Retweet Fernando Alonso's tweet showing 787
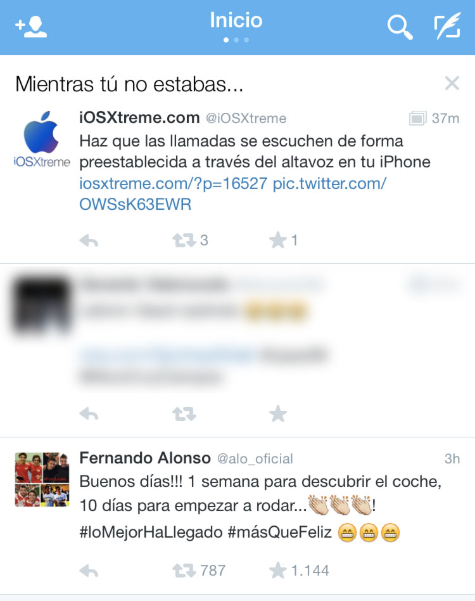The width and height of the screenshot is (475, 601). 184,571
